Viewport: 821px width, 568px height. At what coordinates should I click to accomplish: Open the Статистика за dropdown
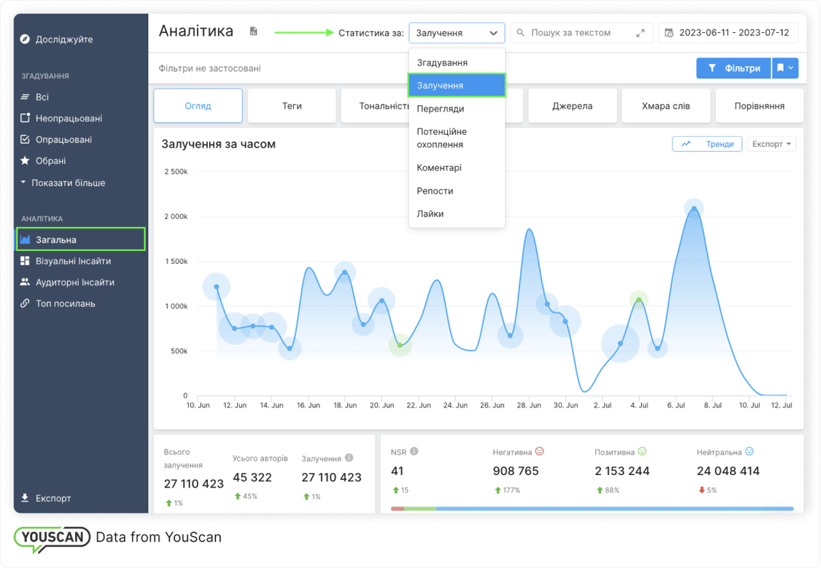[x=457, y=33]
